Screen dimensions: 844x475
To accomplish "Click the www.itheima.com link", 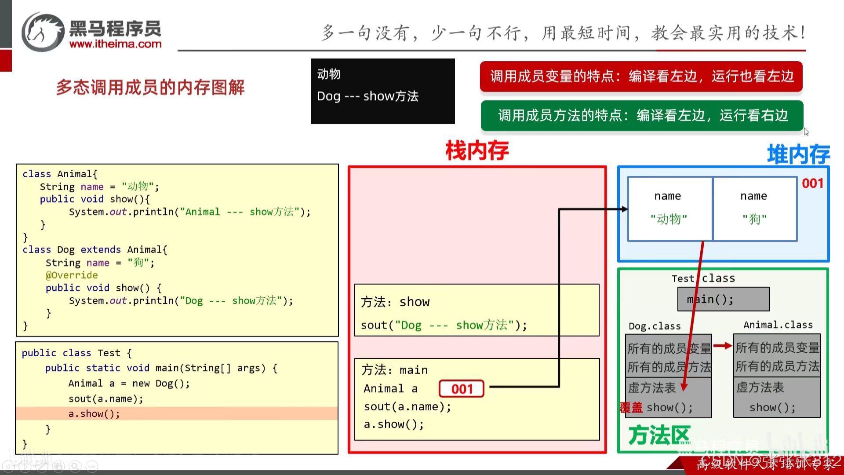I will click(116, 44).
